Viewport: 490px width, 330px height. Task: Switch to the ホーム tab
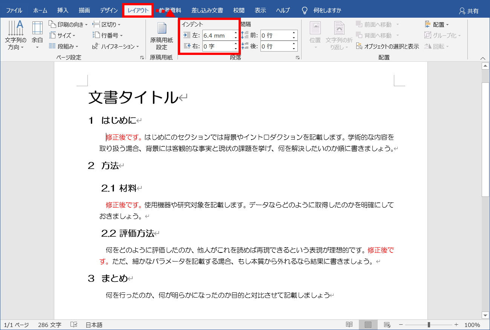[40, 11]
